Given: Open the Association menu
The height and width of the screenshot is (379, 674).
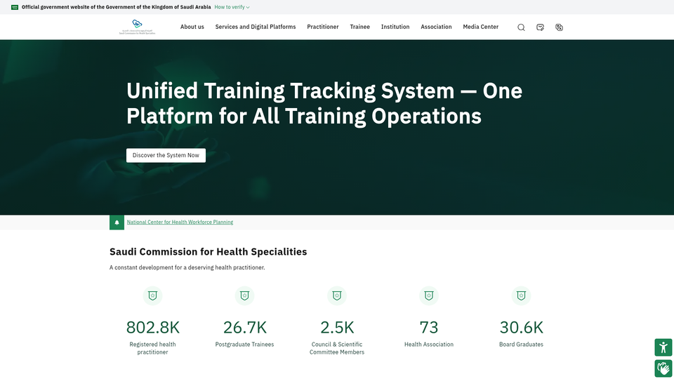Looking at the screenshot, I should click(x=436, y=27).
